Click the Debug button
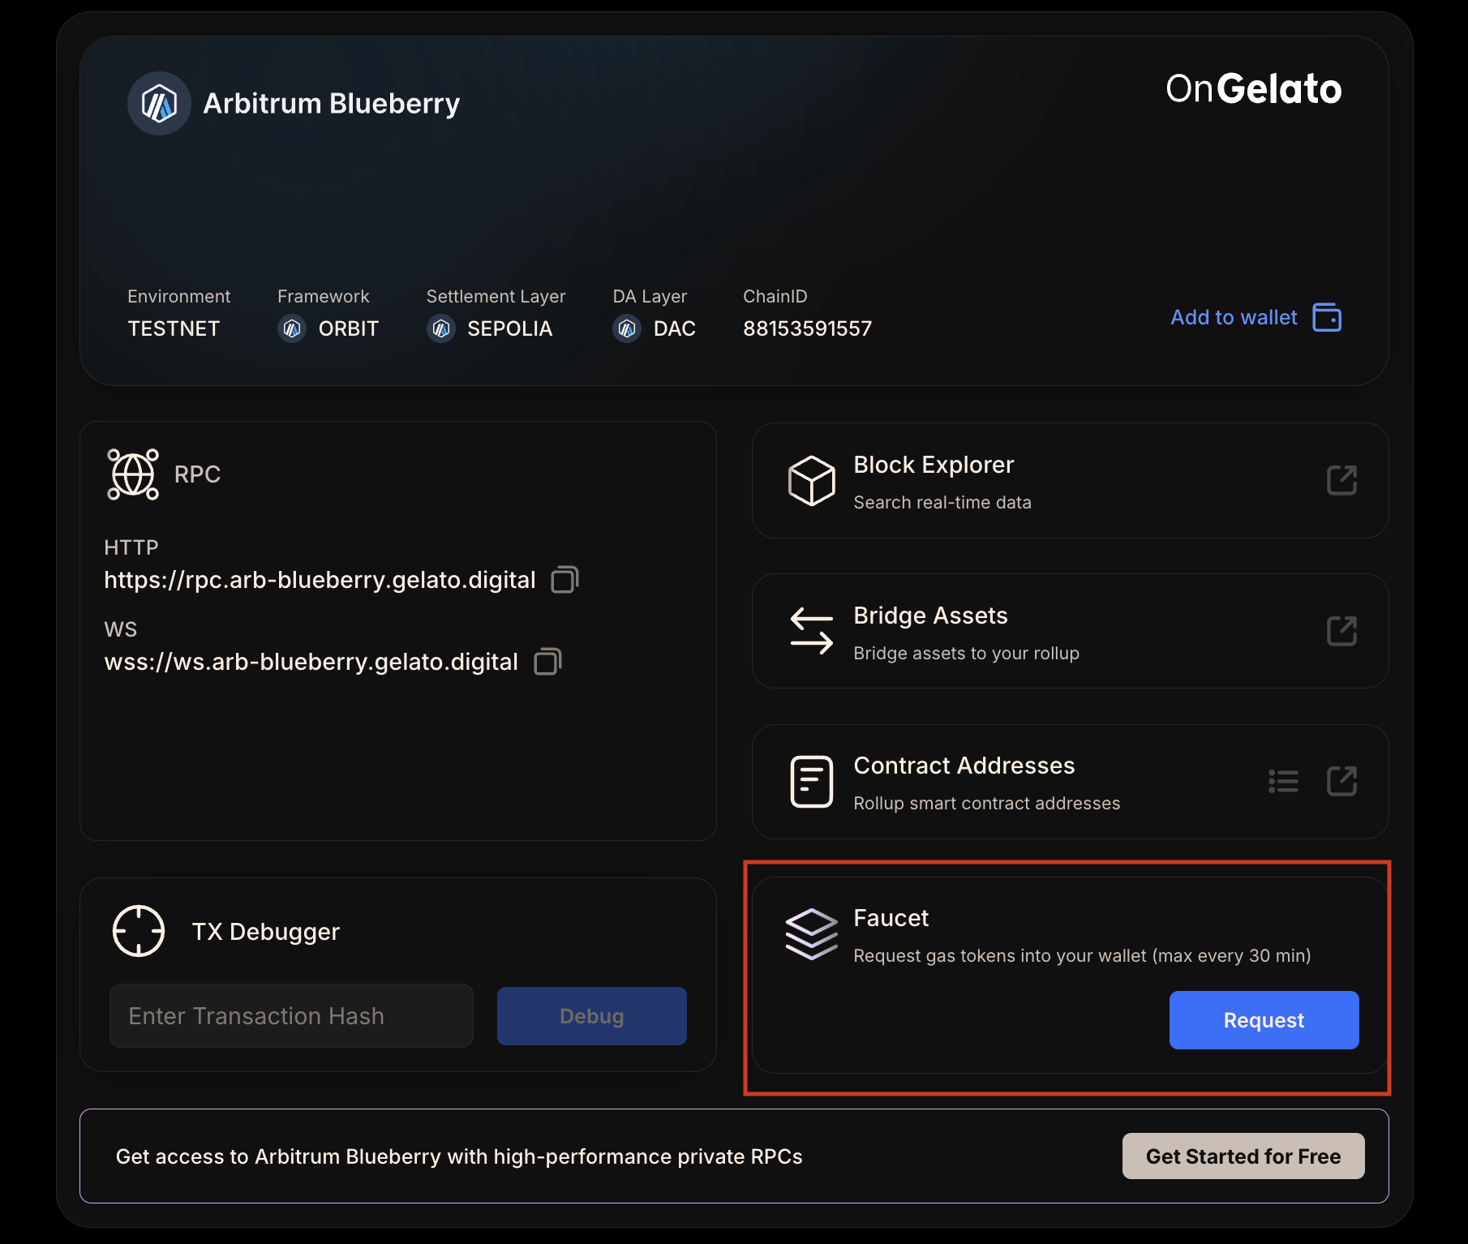The height and width of the screenshot is (1244, 1468). pos(592,1016)
